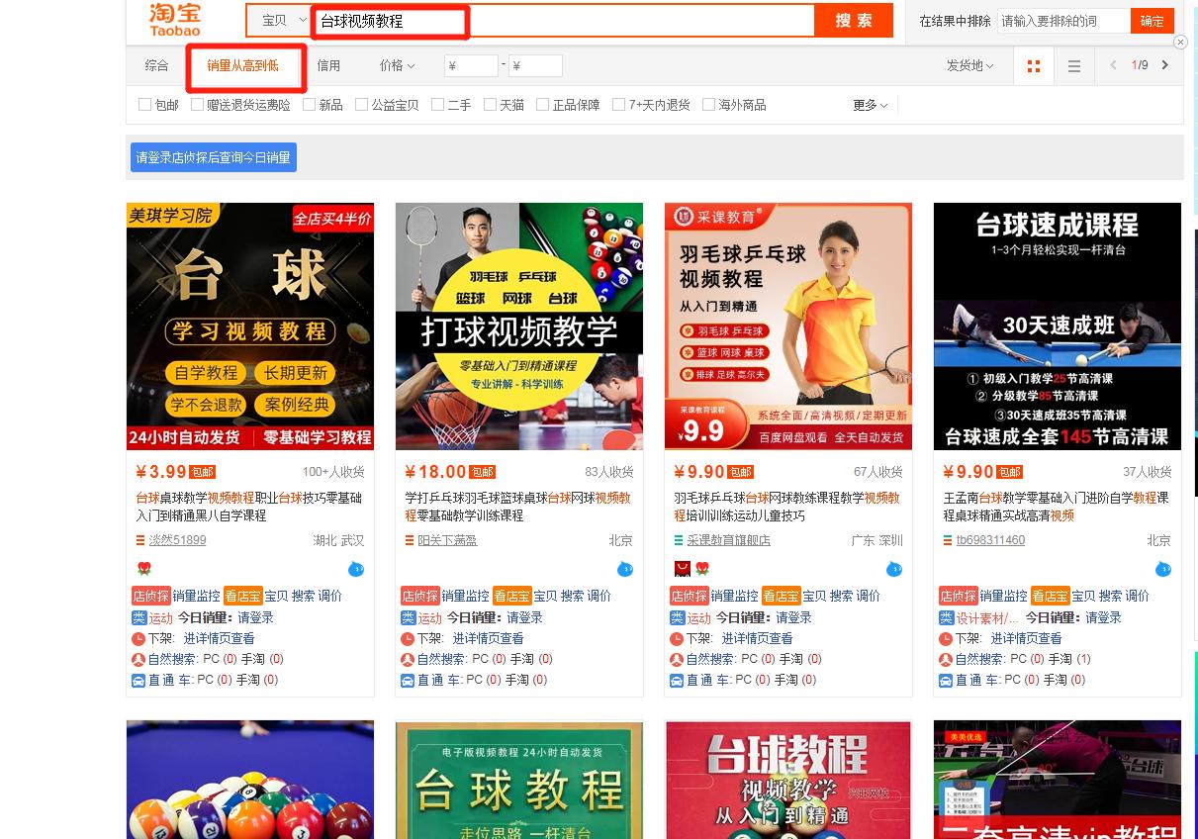The height and width of the screenshot is (839, 1198).
Task: Click inside the minimum price input field
Action: (x=472, y=65)
